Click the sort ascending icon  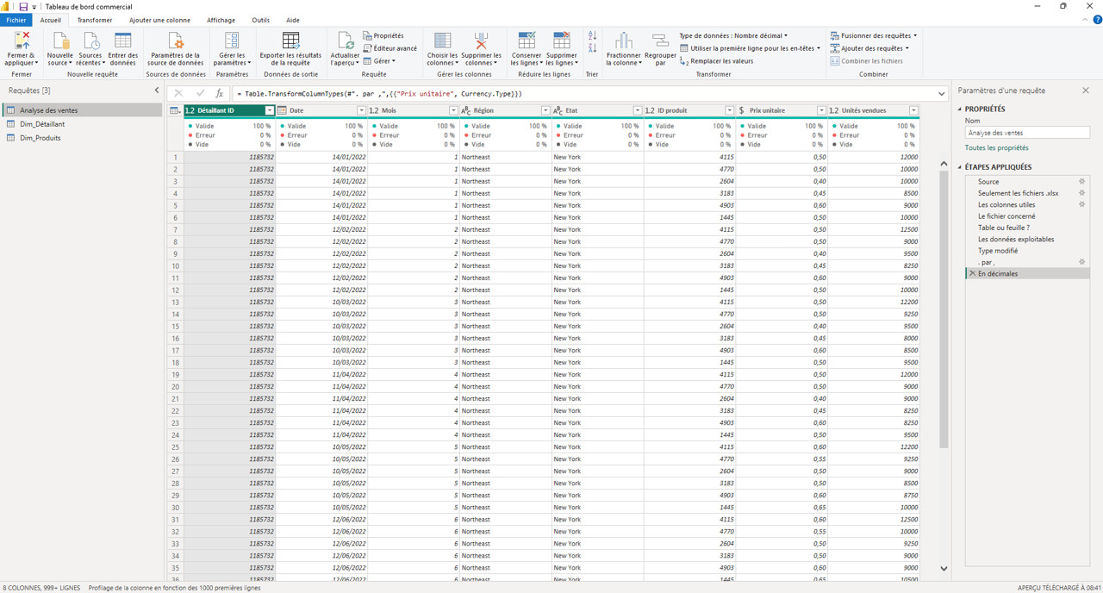pyautogui.click(x=592, y=36)
